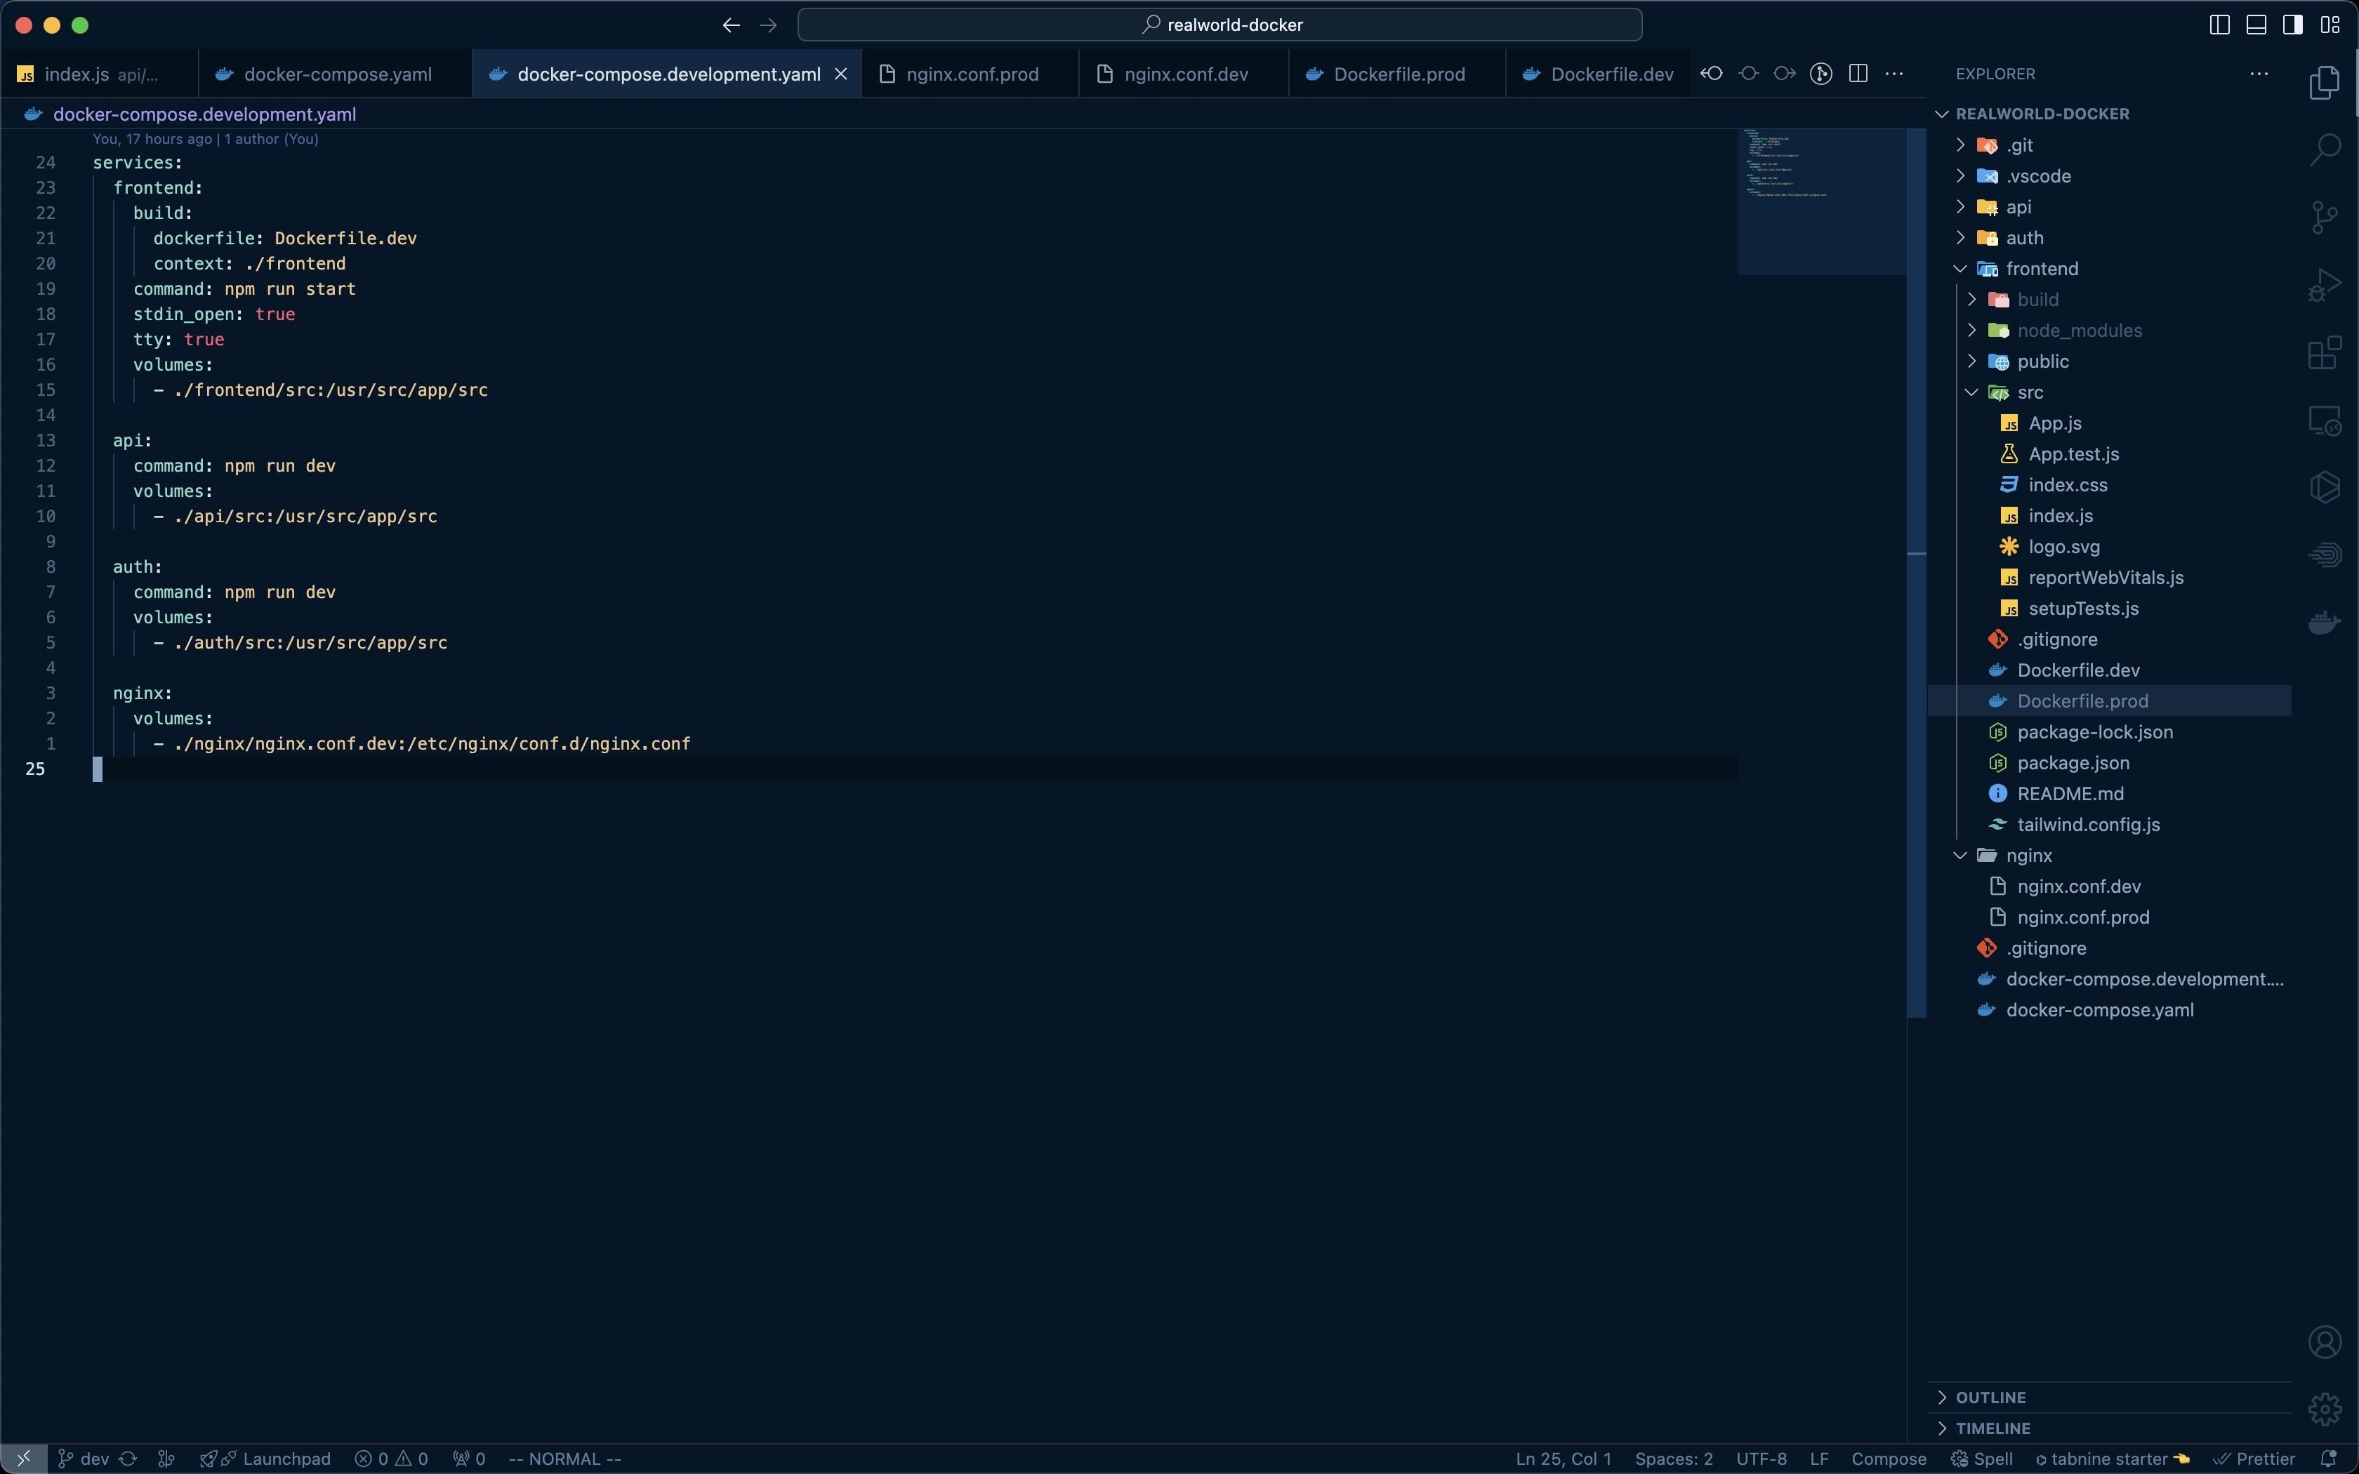Change file encoding UTF-8
The image size is (2359, 1474).
(x=1762, y=1459)
